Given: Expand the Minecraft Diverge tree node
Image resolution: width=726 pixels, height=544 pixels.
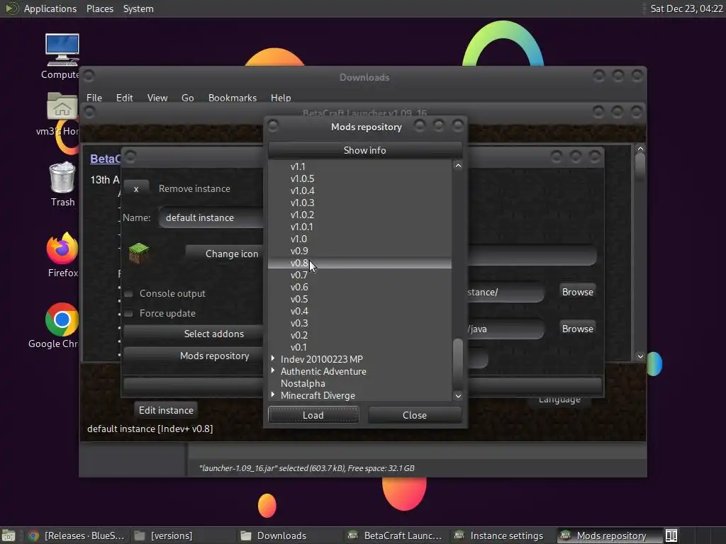Looking at the screenshot, I should pos(273,395).
